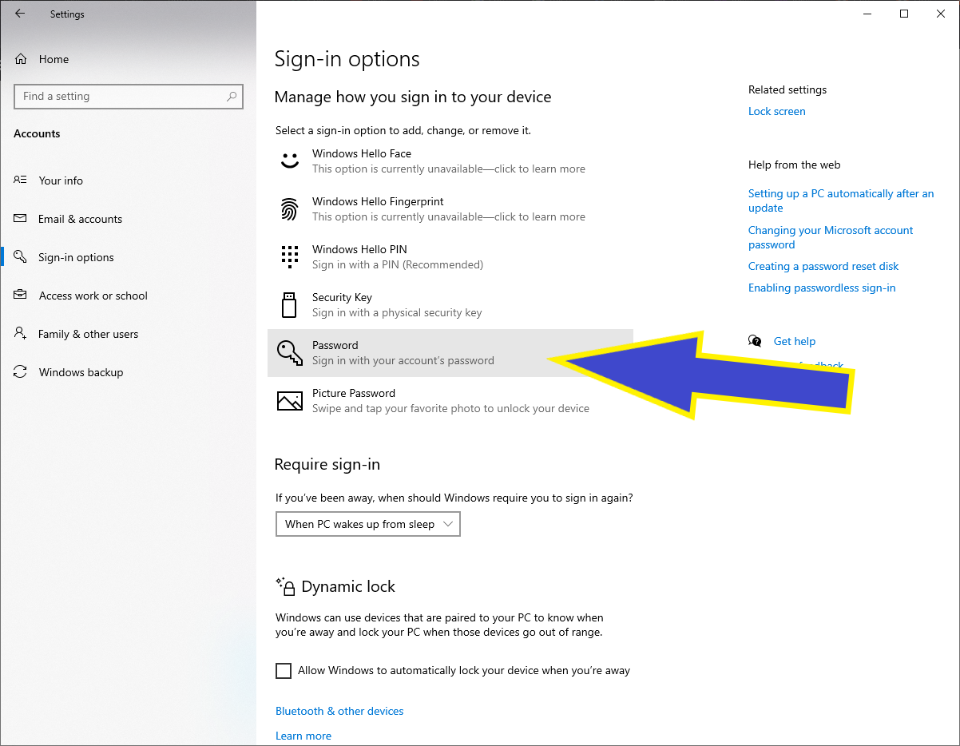
Task: Click the Home label in sidebar
Action: (54, 59)
